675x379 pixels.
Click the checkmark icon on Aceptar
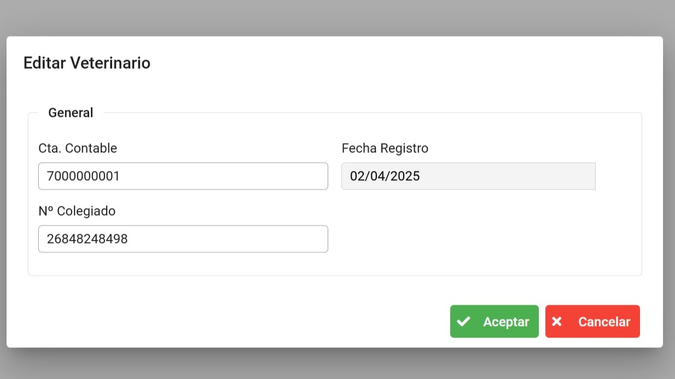(x=463, y=322)
